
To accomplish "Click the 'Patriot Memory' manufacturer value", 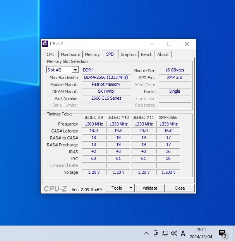I will pyautogui.click(x=106, y=84).
